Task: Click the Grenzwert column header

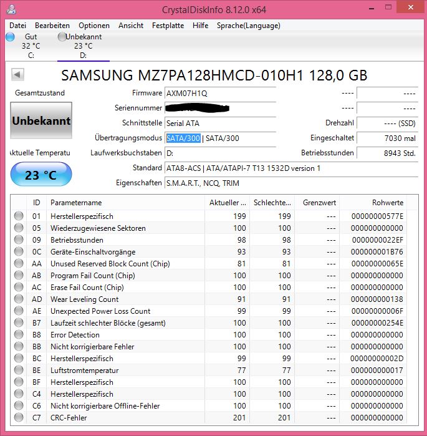Action: tap(317, 203)
